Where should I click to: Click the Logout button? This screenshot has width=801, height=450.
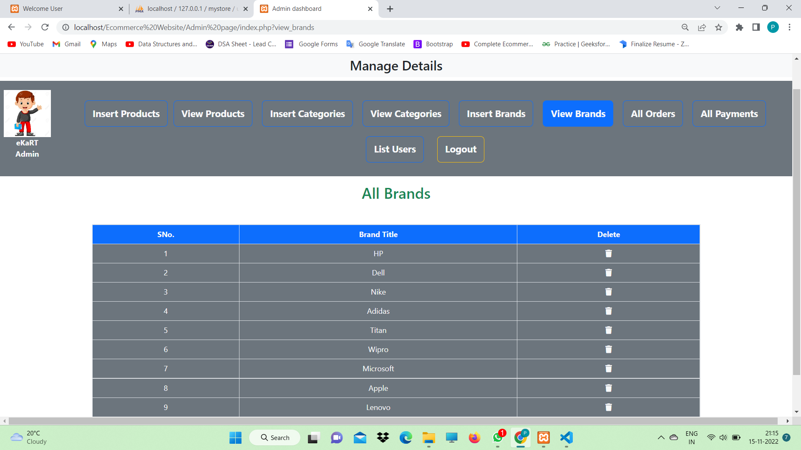[x=461, y=149]
